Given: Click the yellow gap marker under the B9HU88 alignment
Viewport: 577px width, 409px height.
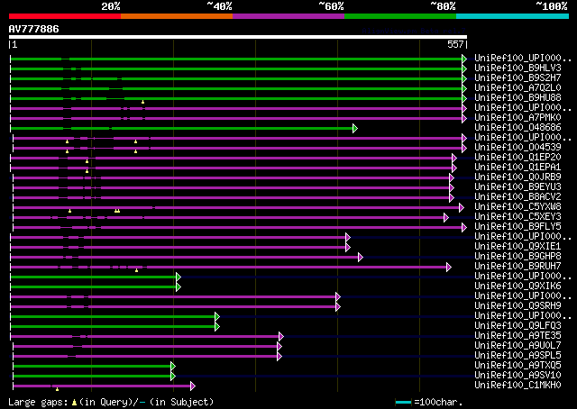Looking at the screenshot, I should pos(142,102).
